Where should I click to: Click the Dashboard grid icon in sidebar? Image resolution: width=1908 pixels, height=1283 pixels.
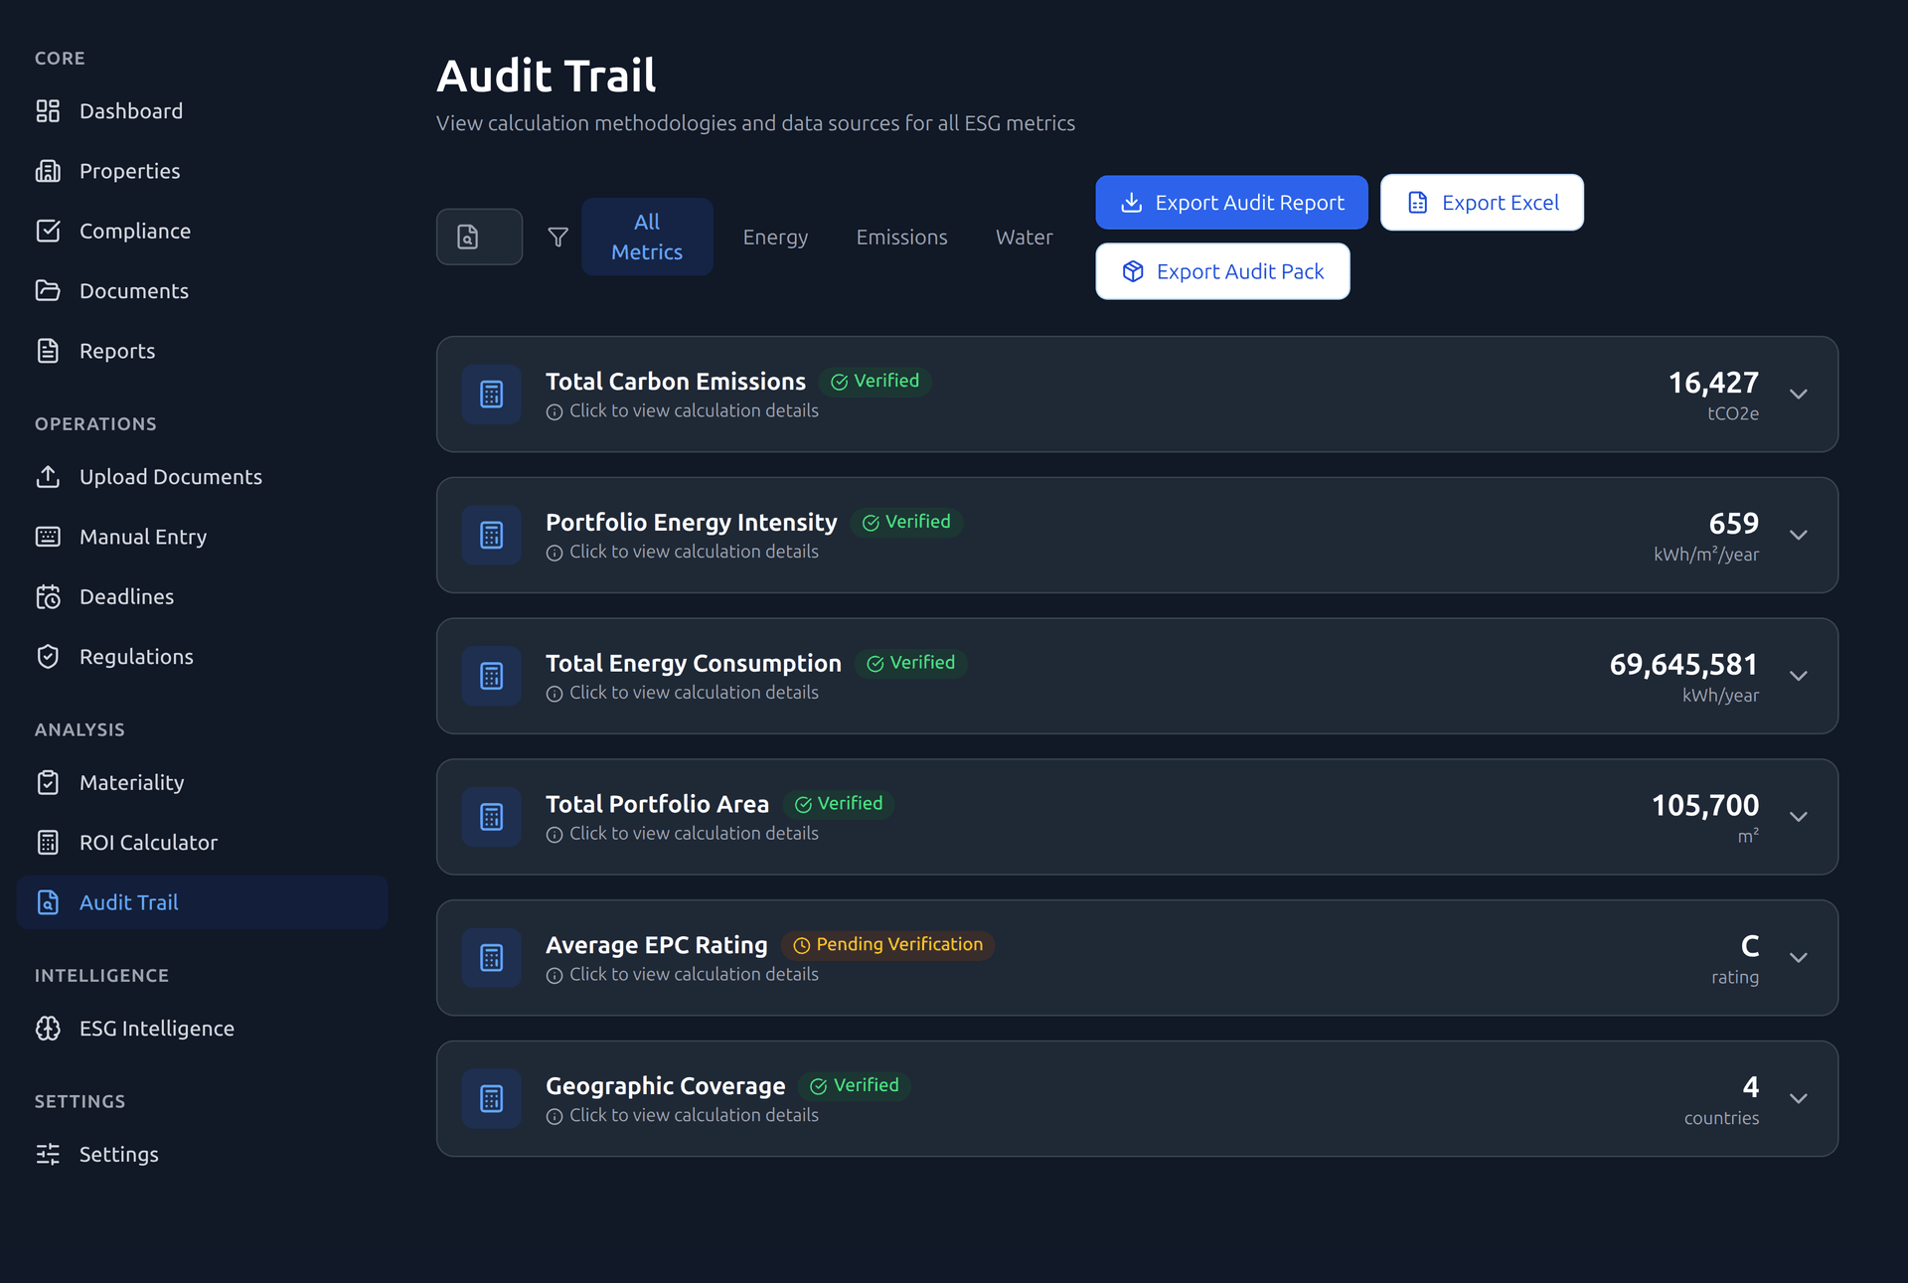coord(48,111)
